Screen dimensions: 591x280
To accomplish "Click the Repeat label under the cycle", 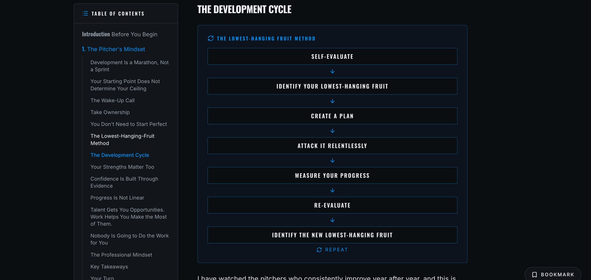I will (337, 250).
